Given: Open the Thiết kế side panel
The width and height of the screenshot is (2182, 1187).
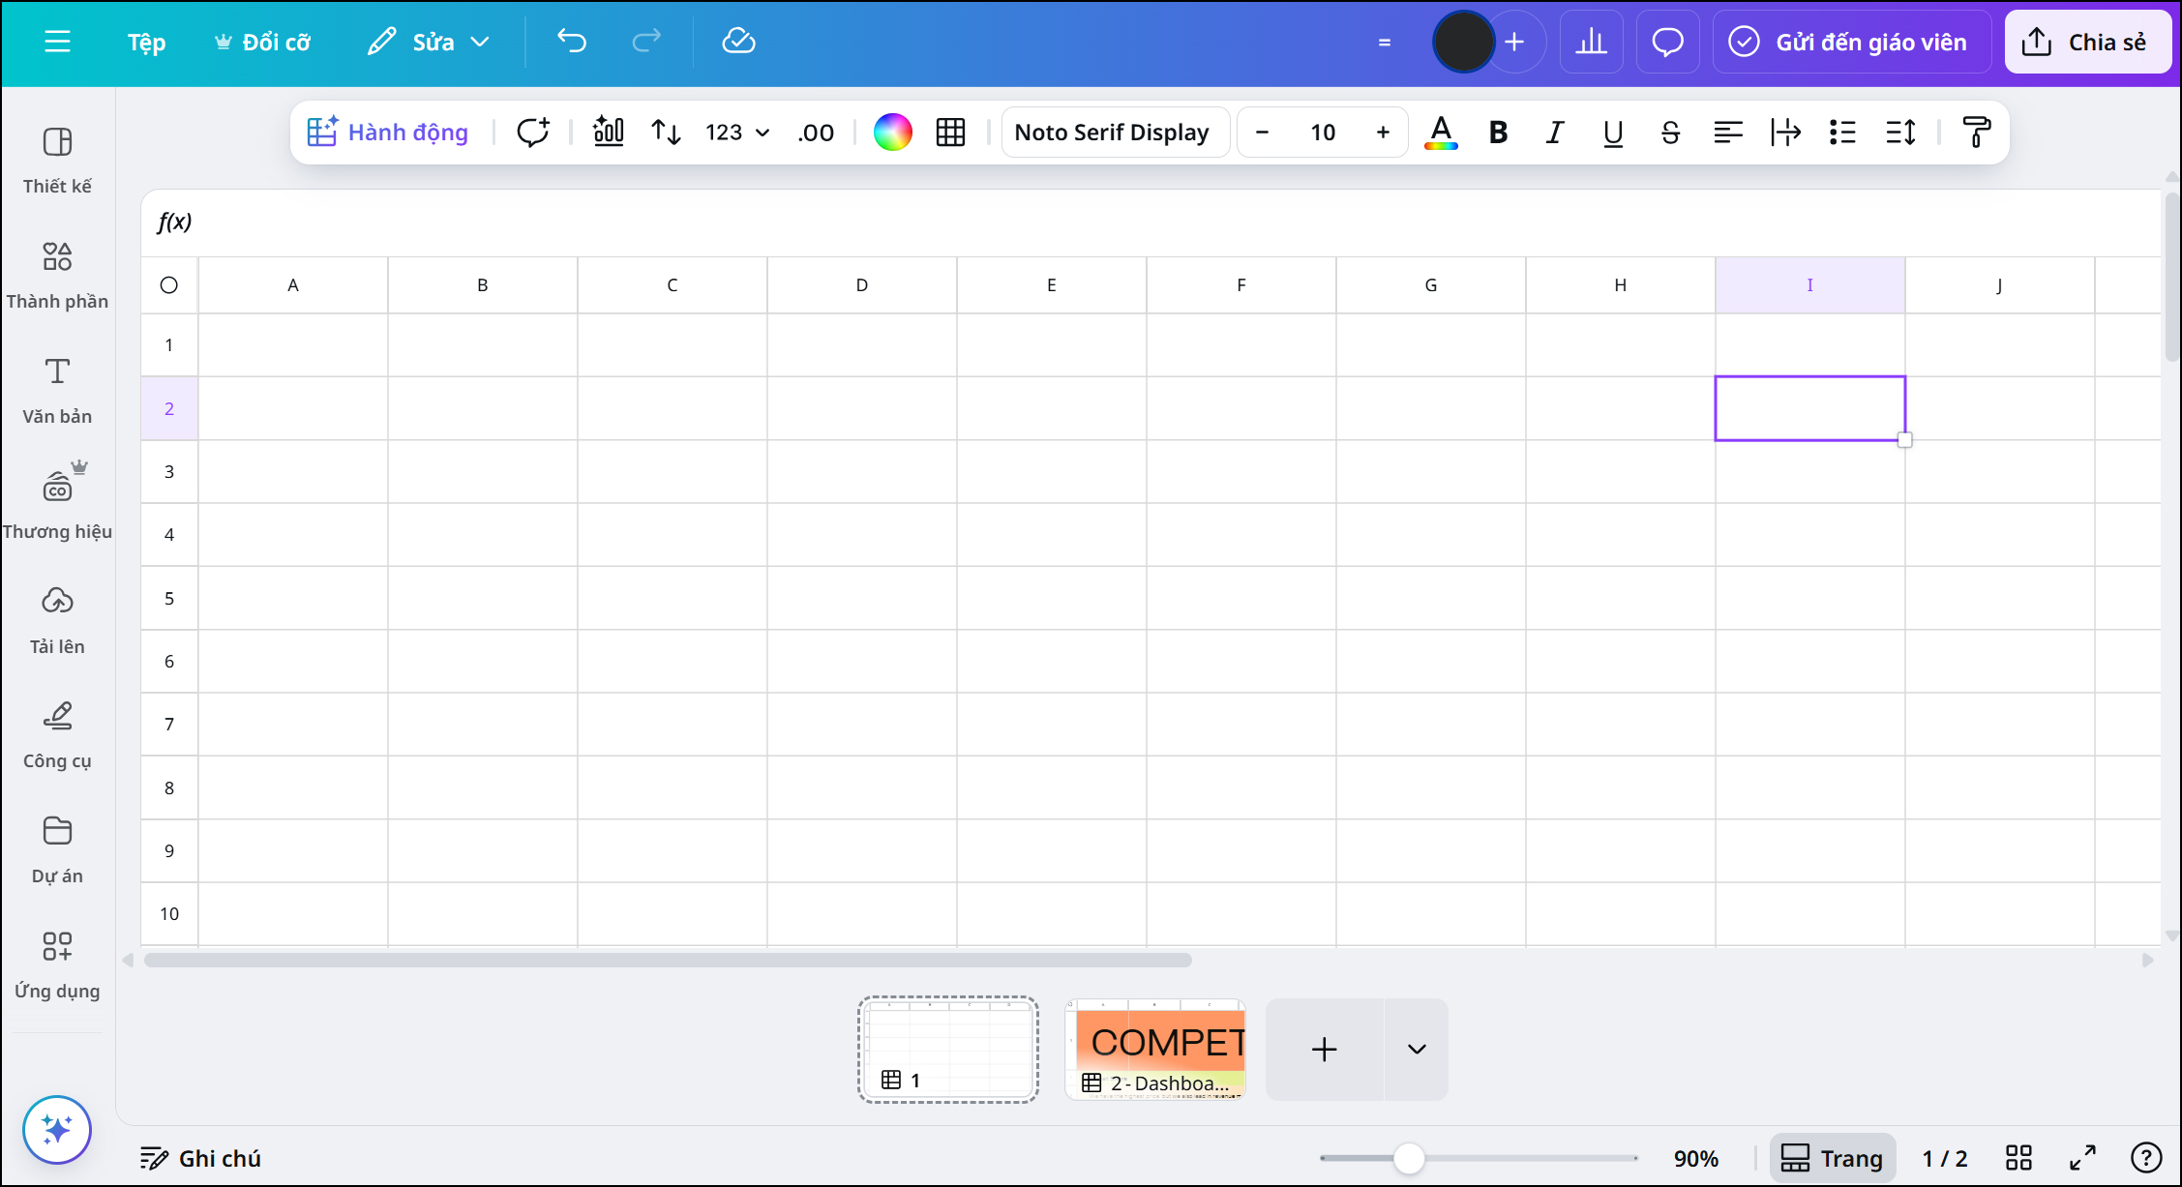Looking at the screenshot, I should point(58,161).
